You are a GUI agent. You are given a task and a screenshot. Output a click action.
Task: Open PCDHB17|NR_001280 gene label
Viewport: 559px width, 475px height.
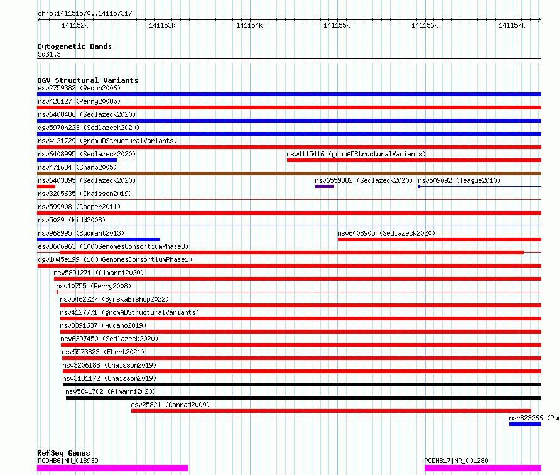[x=456, y=461]
